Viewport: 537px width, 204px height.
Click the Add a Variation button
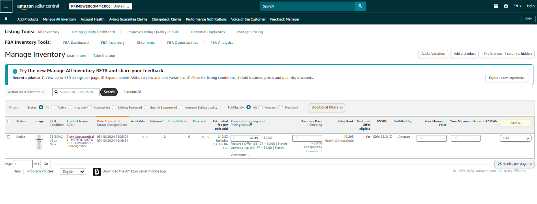(x=433, y=54)
